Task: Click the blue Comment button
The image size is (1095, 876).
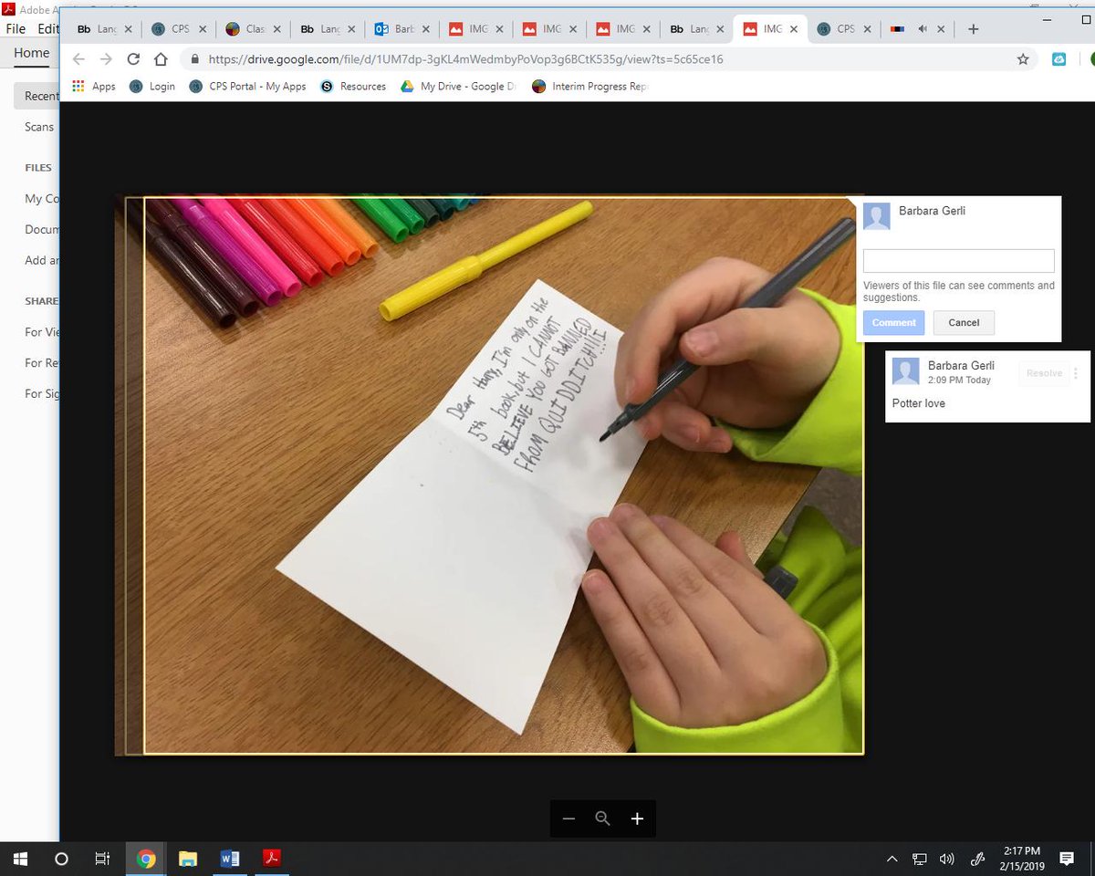Action: pyautogui.click(x=893, y=322)
